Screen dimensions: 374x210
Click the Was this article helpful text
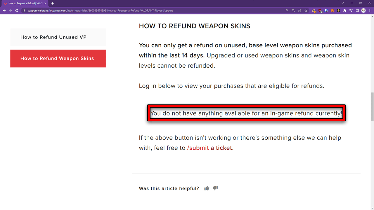[169, 188]
